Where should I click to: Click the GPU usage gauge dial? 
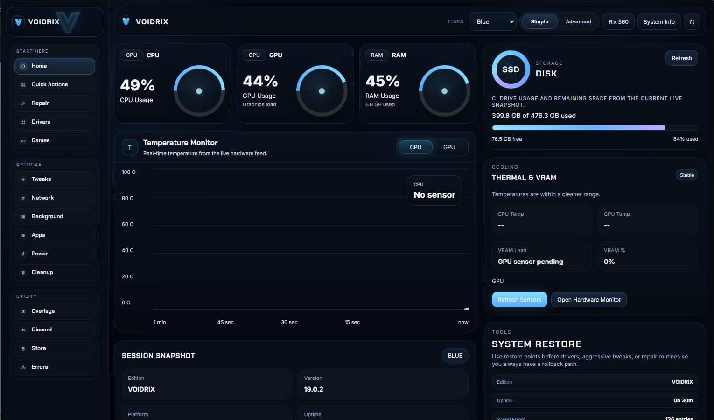coord(322,91)
